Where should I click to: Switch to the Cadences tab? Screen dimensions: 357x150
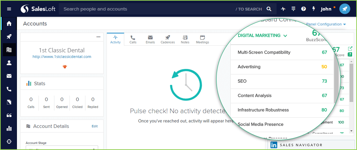coord(168,39)
